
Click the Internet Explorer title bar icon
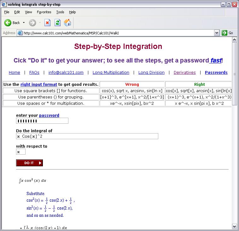4,4
